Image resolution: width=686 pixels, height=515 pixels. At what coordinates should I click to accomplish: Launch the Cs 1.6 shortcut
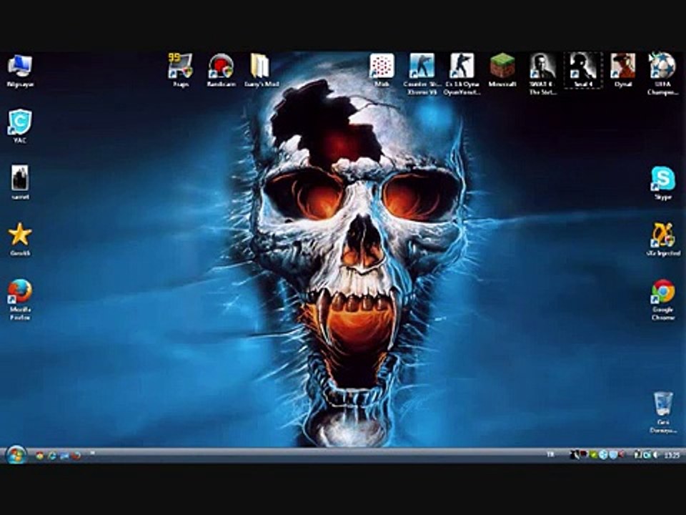point(462,74)
